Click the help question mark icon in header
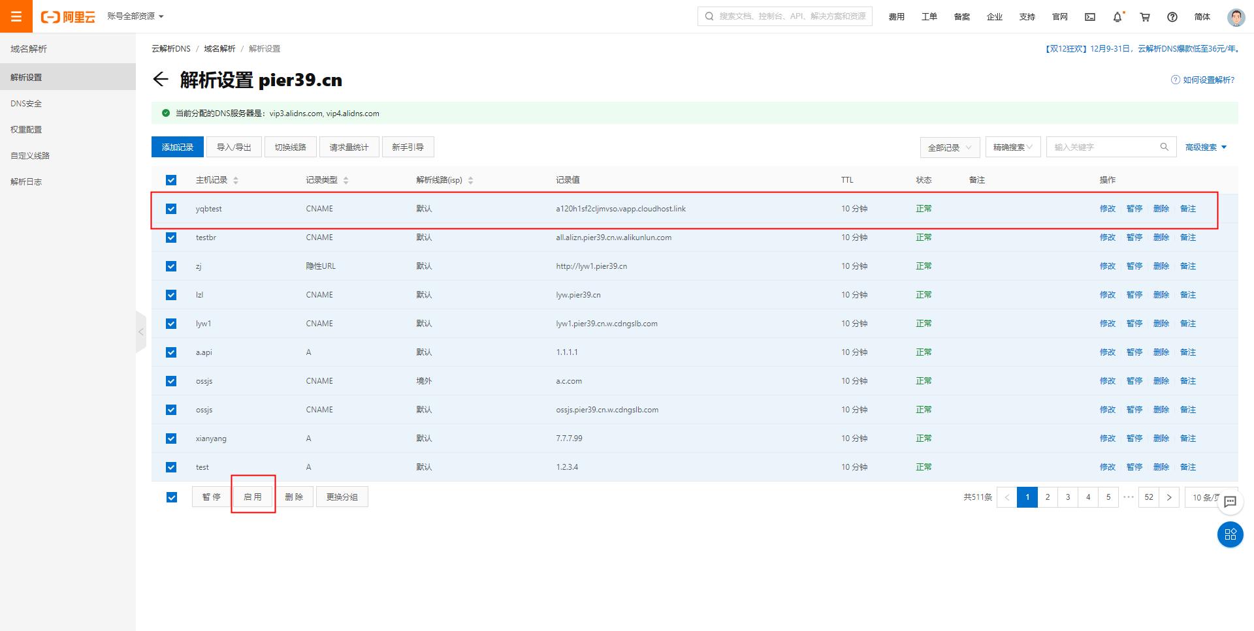1254x631 pixels. click(1172, 17)
